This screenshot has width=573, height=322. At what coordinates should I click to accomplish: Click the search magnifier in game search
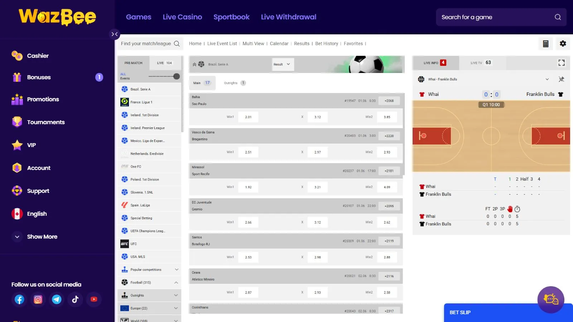(x=558, y=17)
